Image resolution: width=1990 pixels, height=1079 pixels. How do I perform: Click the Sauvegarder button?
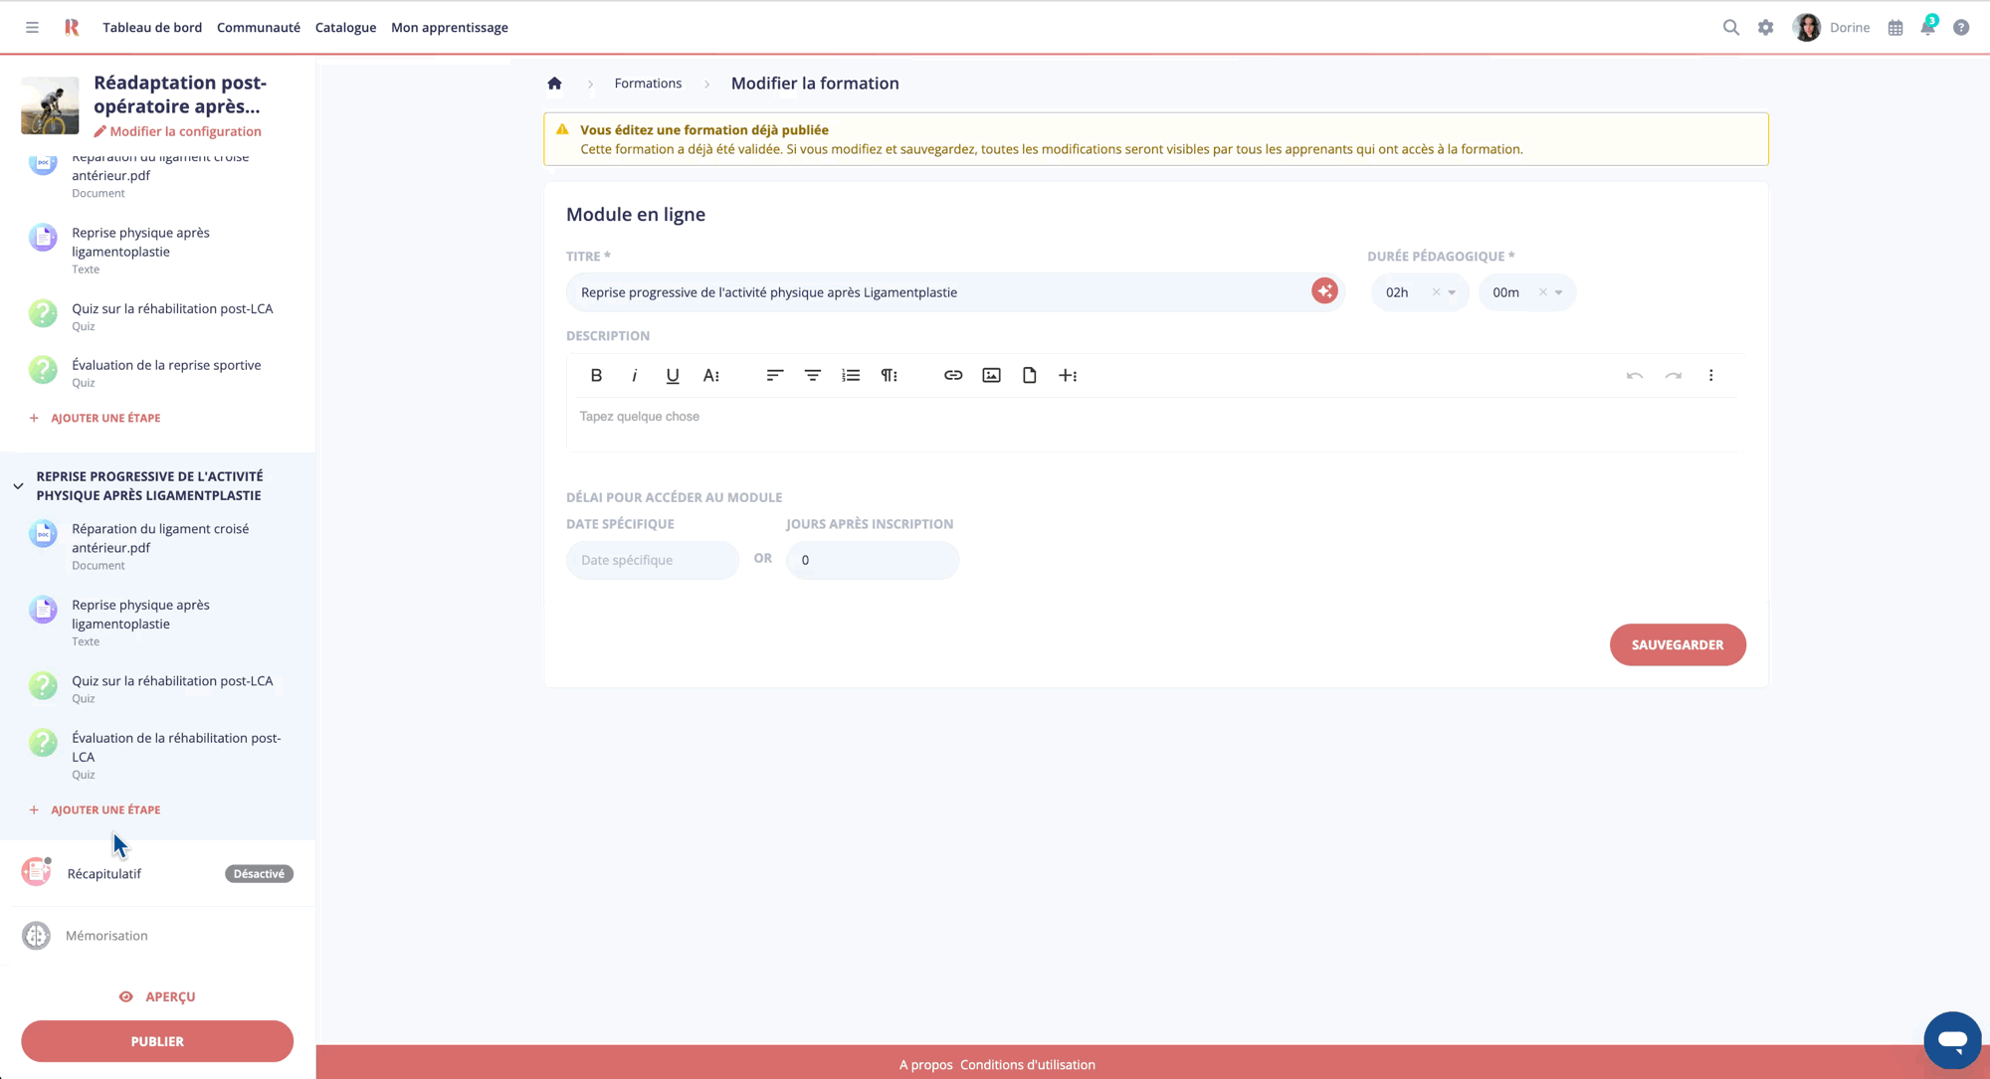[1678, 644]
